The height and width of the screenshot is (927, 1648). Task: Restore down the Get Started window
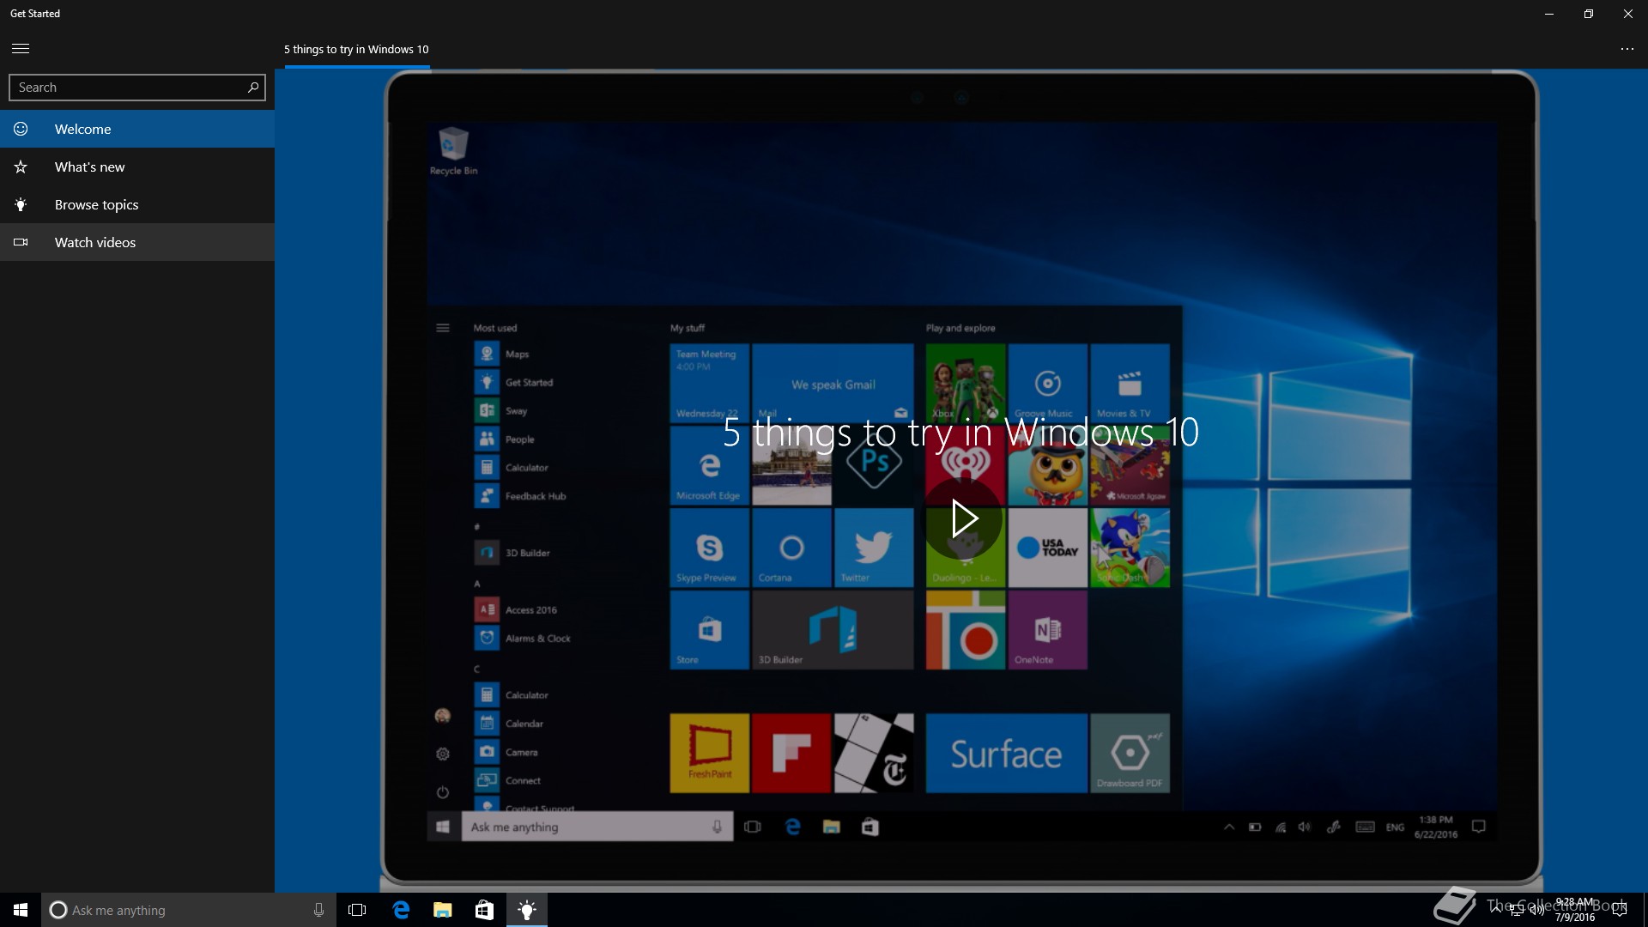tap(1589, 14)
